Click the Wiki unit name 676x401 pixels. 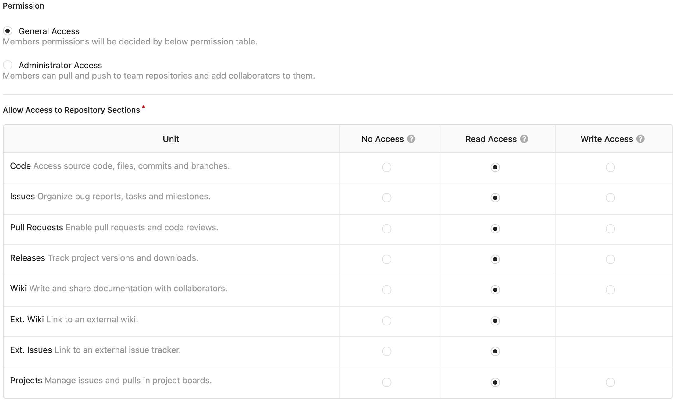point(19,288)
